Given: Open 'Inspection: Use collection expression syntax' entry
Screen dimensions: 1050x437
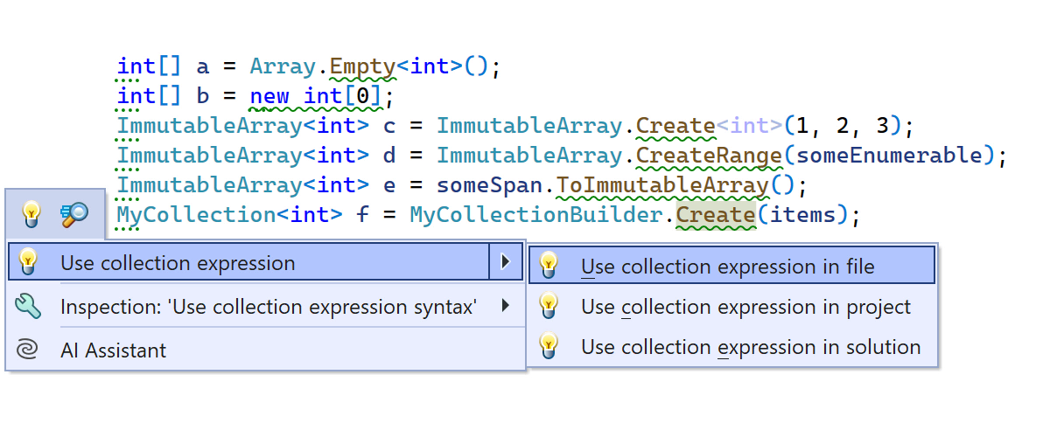Looking at the screenshot, I should click(268, 307).
